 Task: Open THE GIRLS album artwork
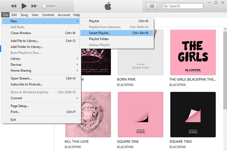(x=193, y=52)
